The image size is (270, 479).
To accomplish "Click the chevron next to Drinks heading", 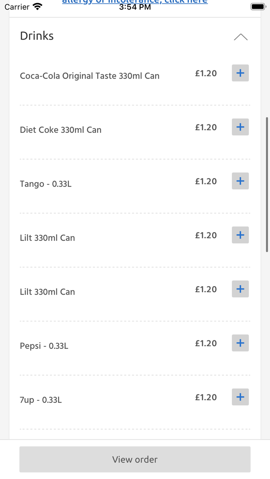I will 241,37.
